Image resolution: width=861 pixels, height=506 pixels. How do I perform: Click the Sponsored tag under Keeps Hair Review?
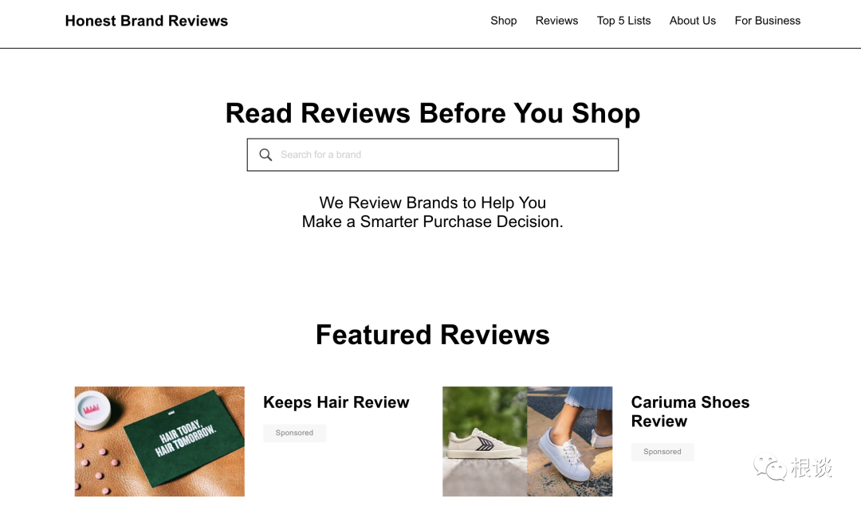coord(294,433)
